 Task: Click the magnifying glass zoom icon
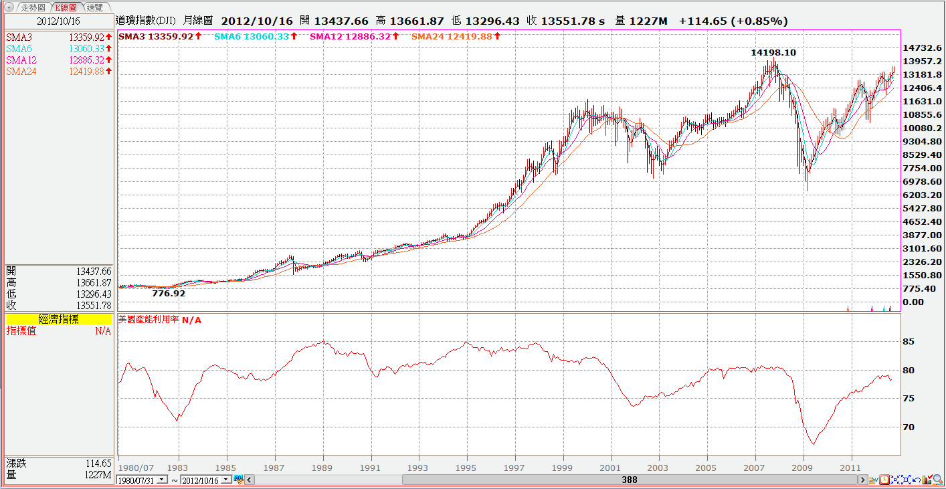[938, 480]
